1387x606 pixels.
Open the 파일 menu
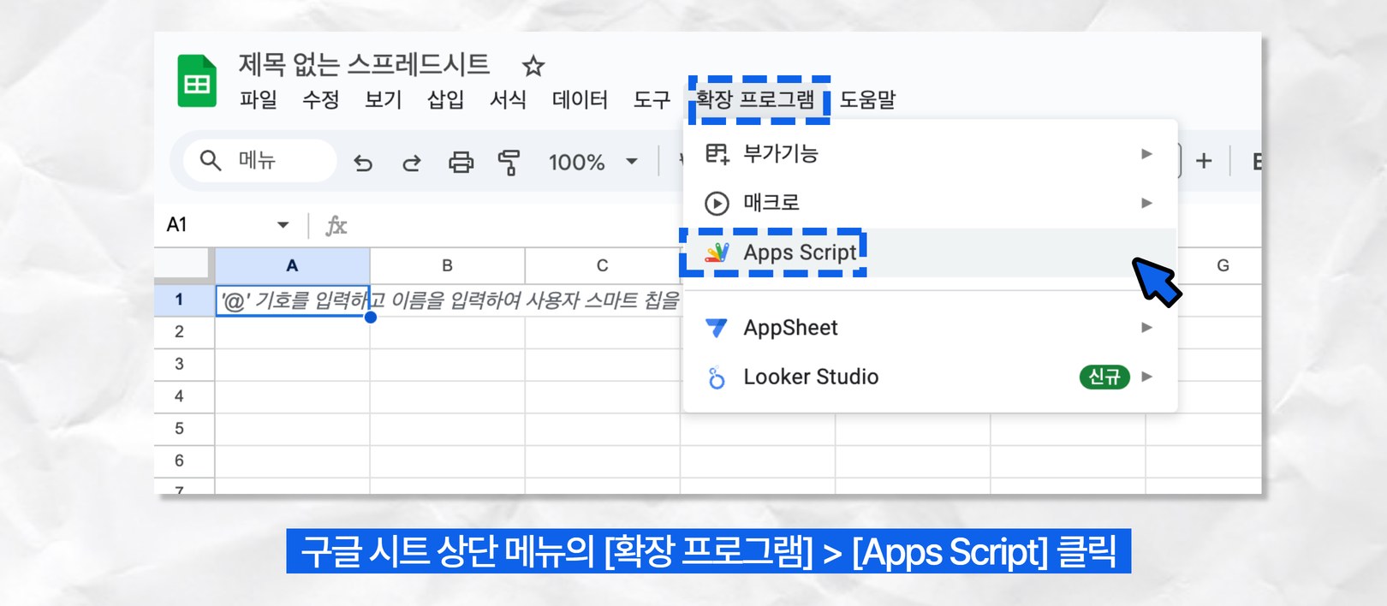click(258, 100)
